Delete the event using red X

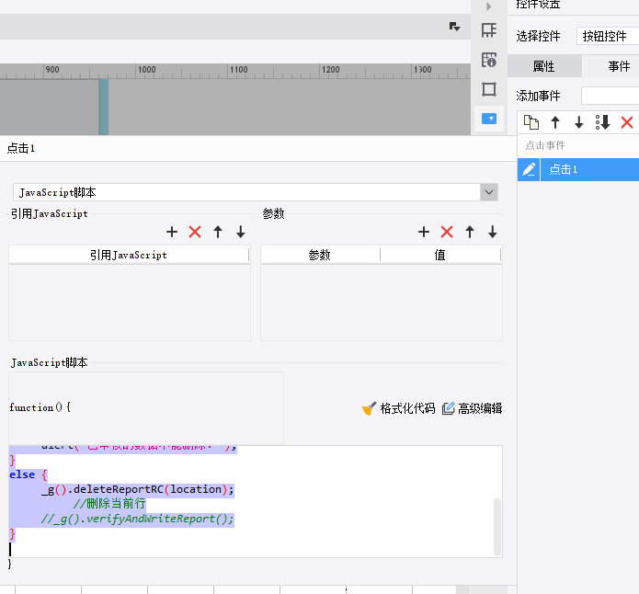pos(627,122)
